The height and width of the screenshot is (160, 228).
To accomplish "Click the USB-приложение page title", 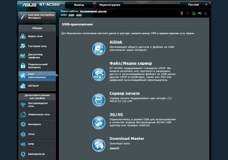I will point(78,24).
